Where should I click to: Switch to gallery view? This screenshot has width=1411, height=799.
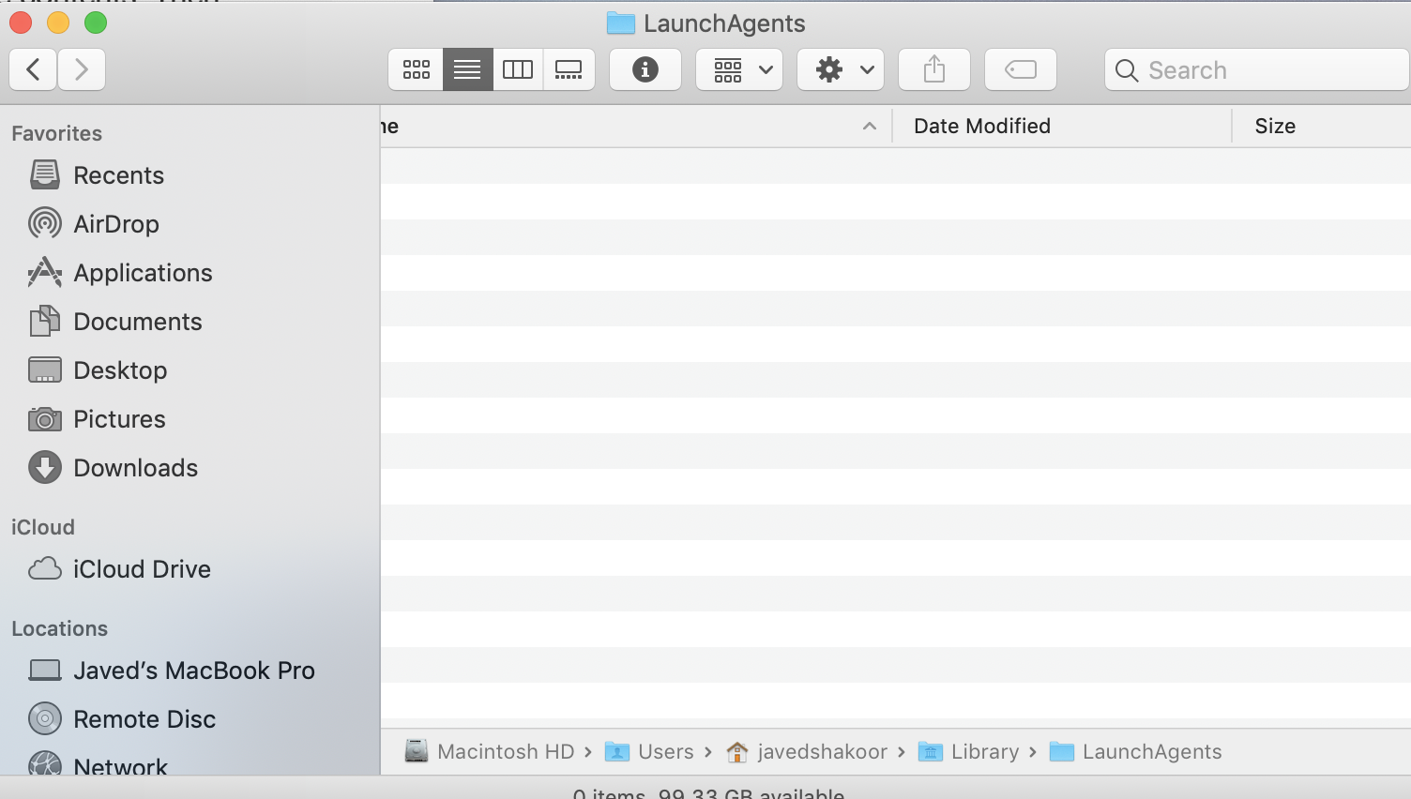point(569,69)
